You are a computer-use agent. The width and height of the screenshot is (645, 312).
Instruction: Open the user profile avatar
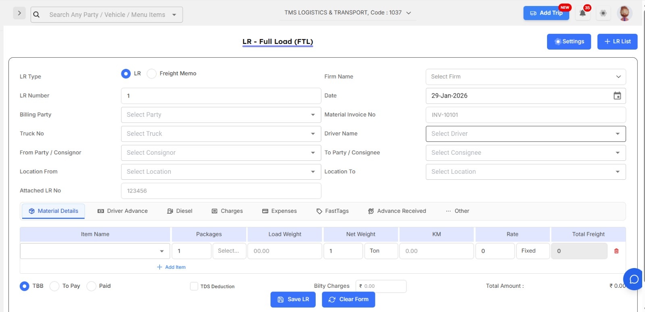(x=624, y=13)
